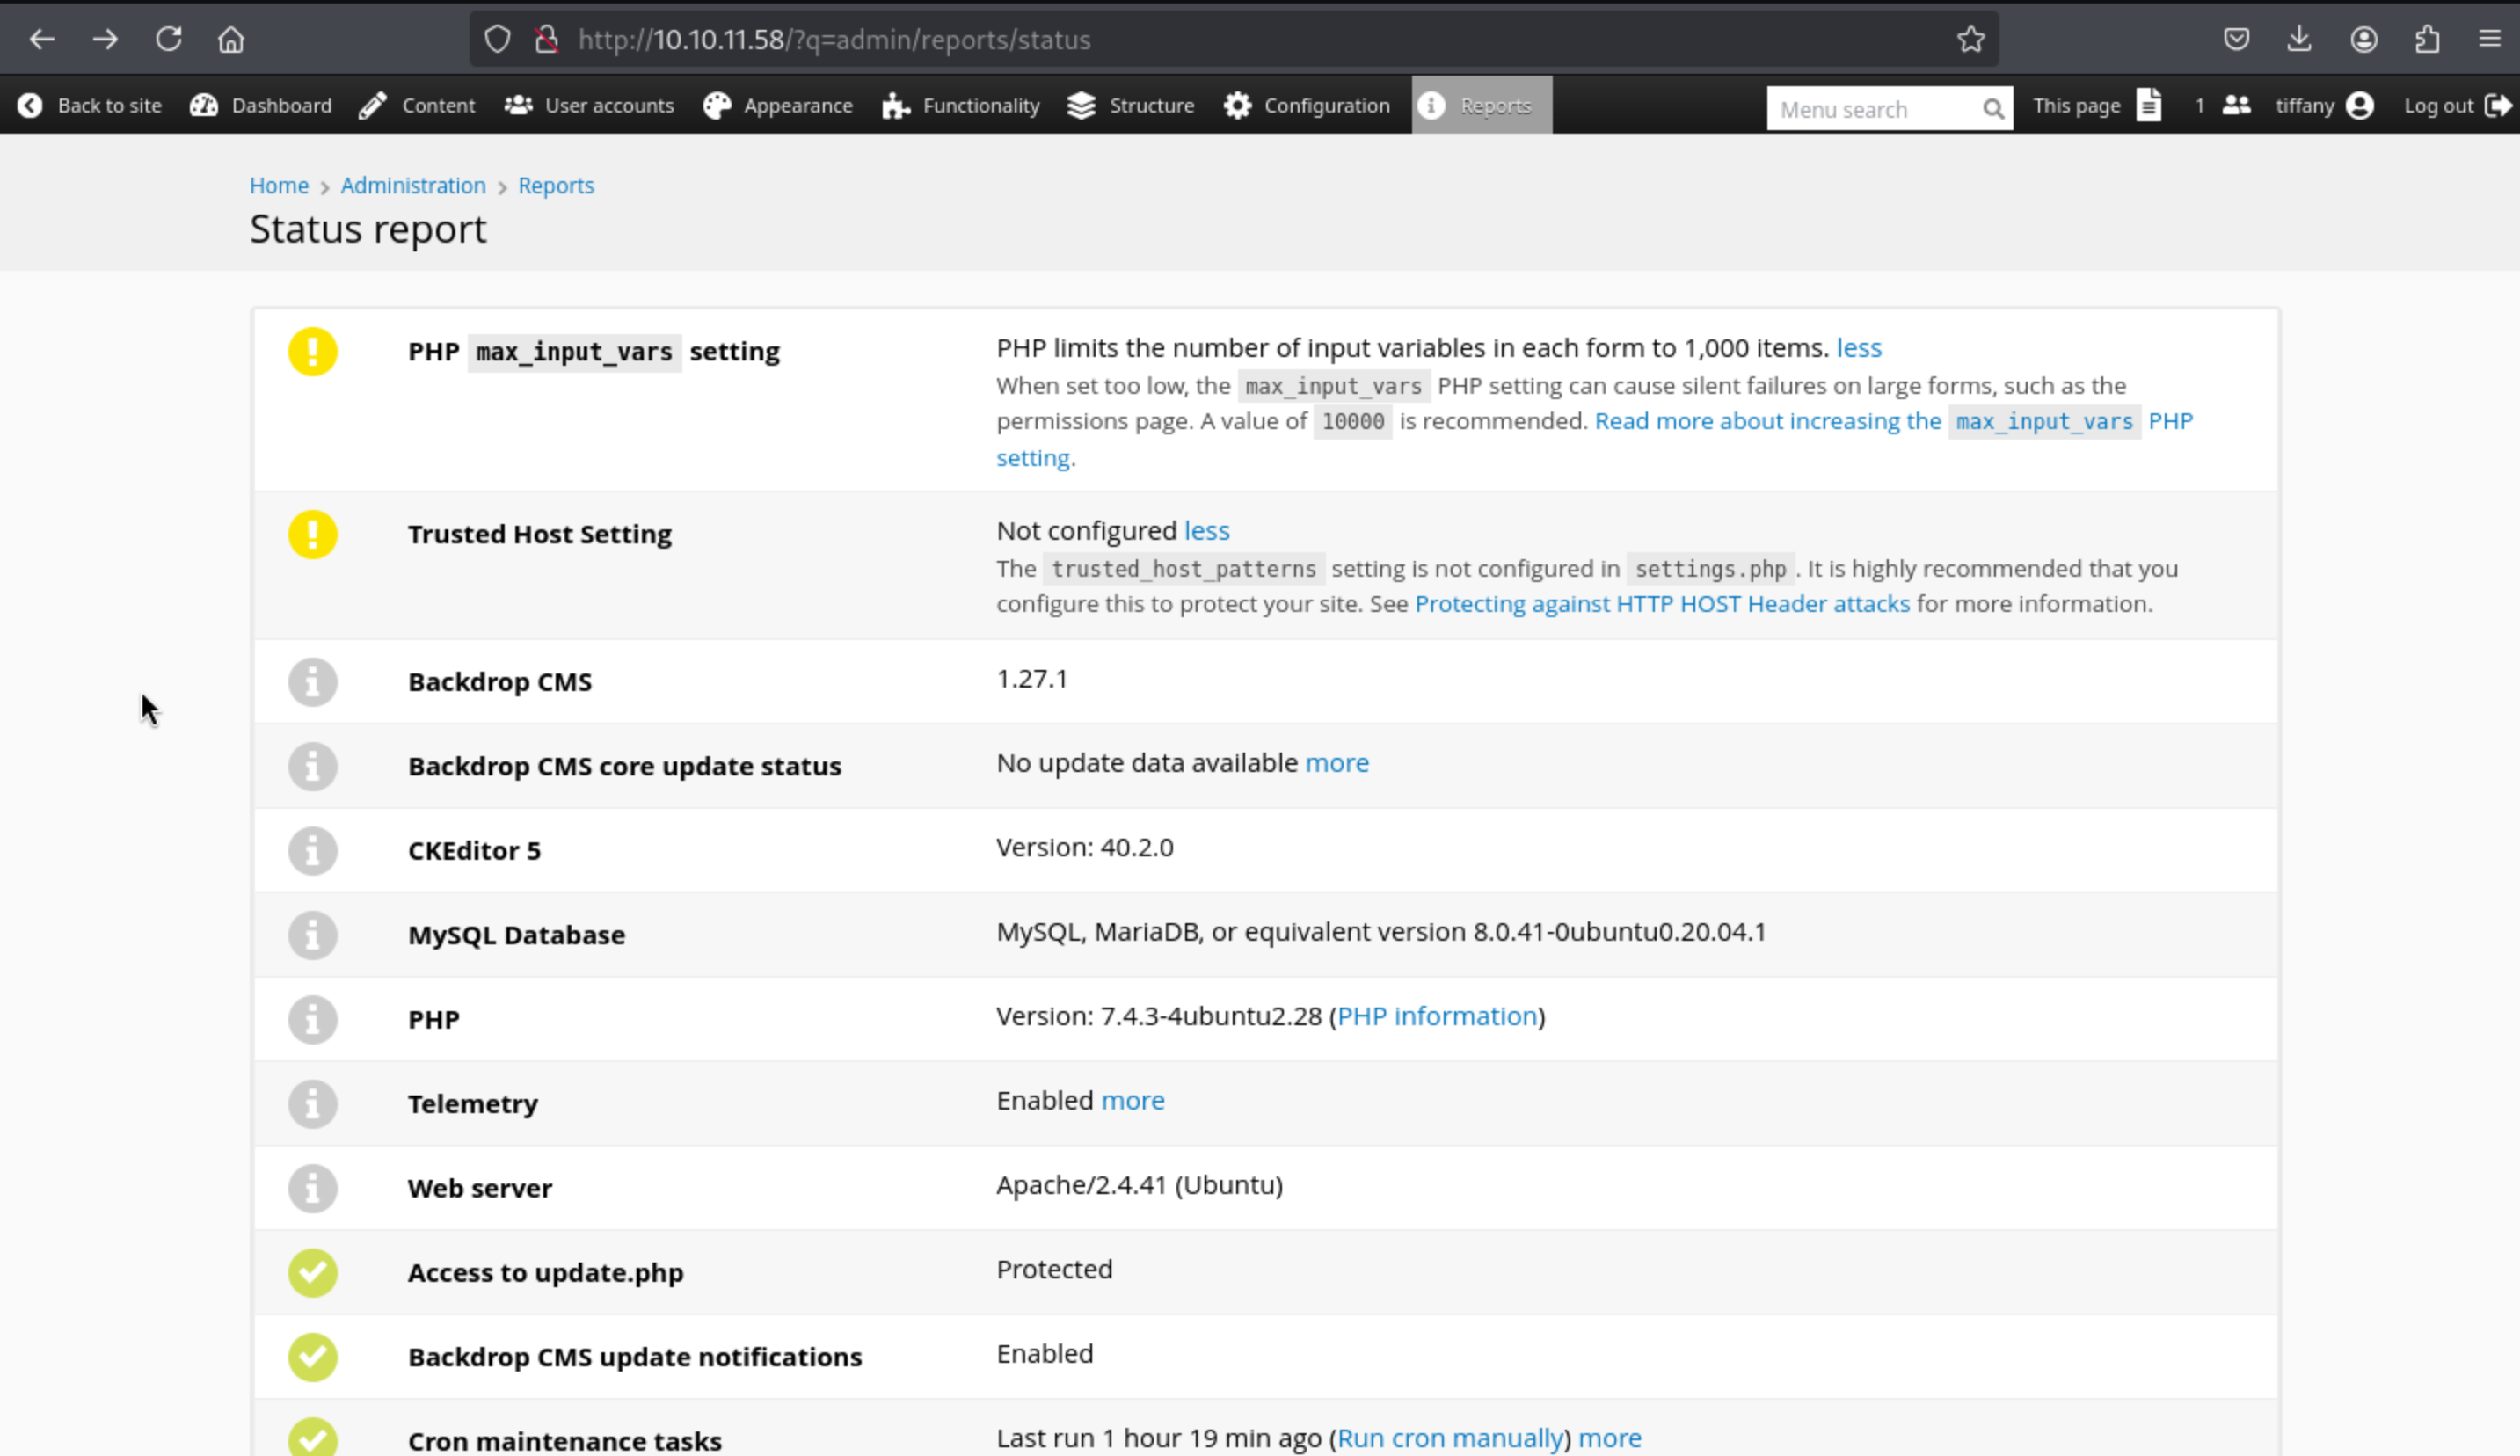Open the Configuration admin menu

click(1306, 105)
